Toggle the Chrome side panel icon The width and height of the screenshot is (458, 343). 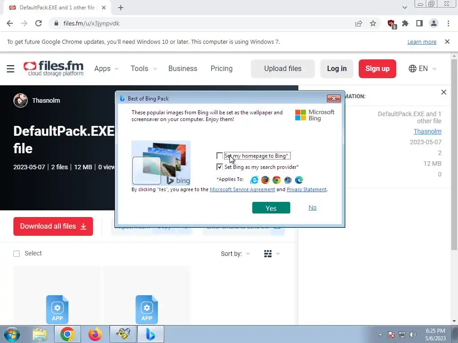click(x=420, y=23)
